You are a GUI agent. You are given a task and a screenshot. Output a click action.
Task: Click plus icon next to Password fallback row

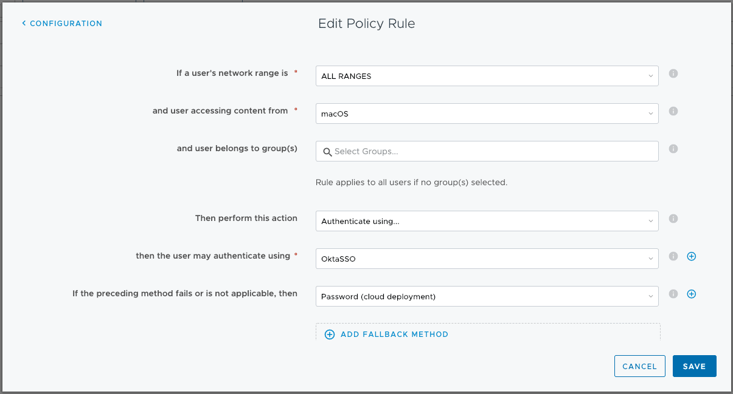692,294
